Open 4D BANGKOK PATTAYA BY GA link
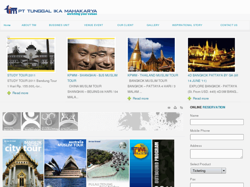Image resolution: width=250 pixels, height=187 pixels. click(x=213, y=78)
